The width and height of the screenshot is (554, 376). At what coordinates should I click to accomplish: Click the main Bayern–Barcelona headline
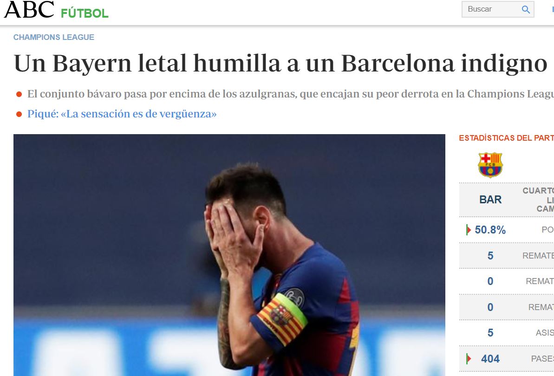tap(280, 64)
